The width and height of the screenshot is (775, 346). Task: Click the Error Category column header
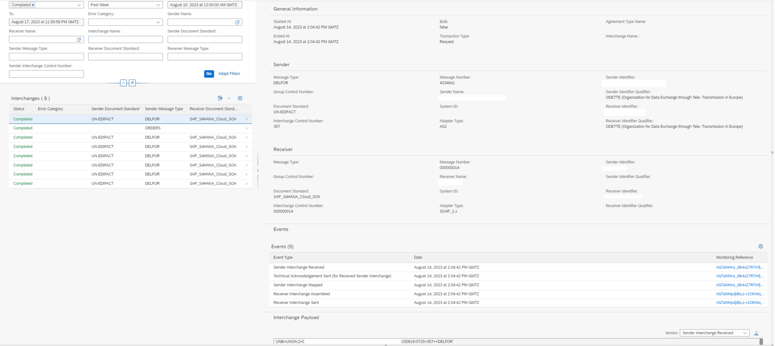point(50,109)
